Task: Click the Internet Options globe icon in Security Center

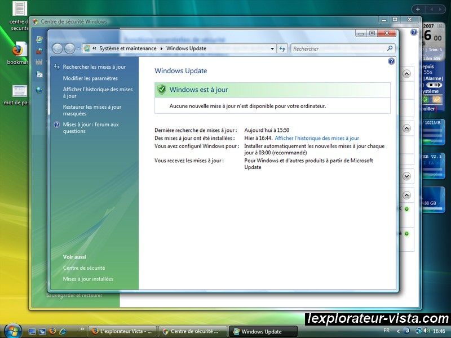Action: (x=39, y=90)
